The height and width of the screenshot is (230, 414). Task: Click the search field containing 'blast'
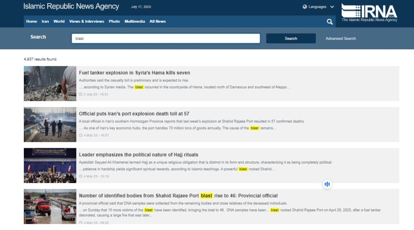[x=166, y=38]
